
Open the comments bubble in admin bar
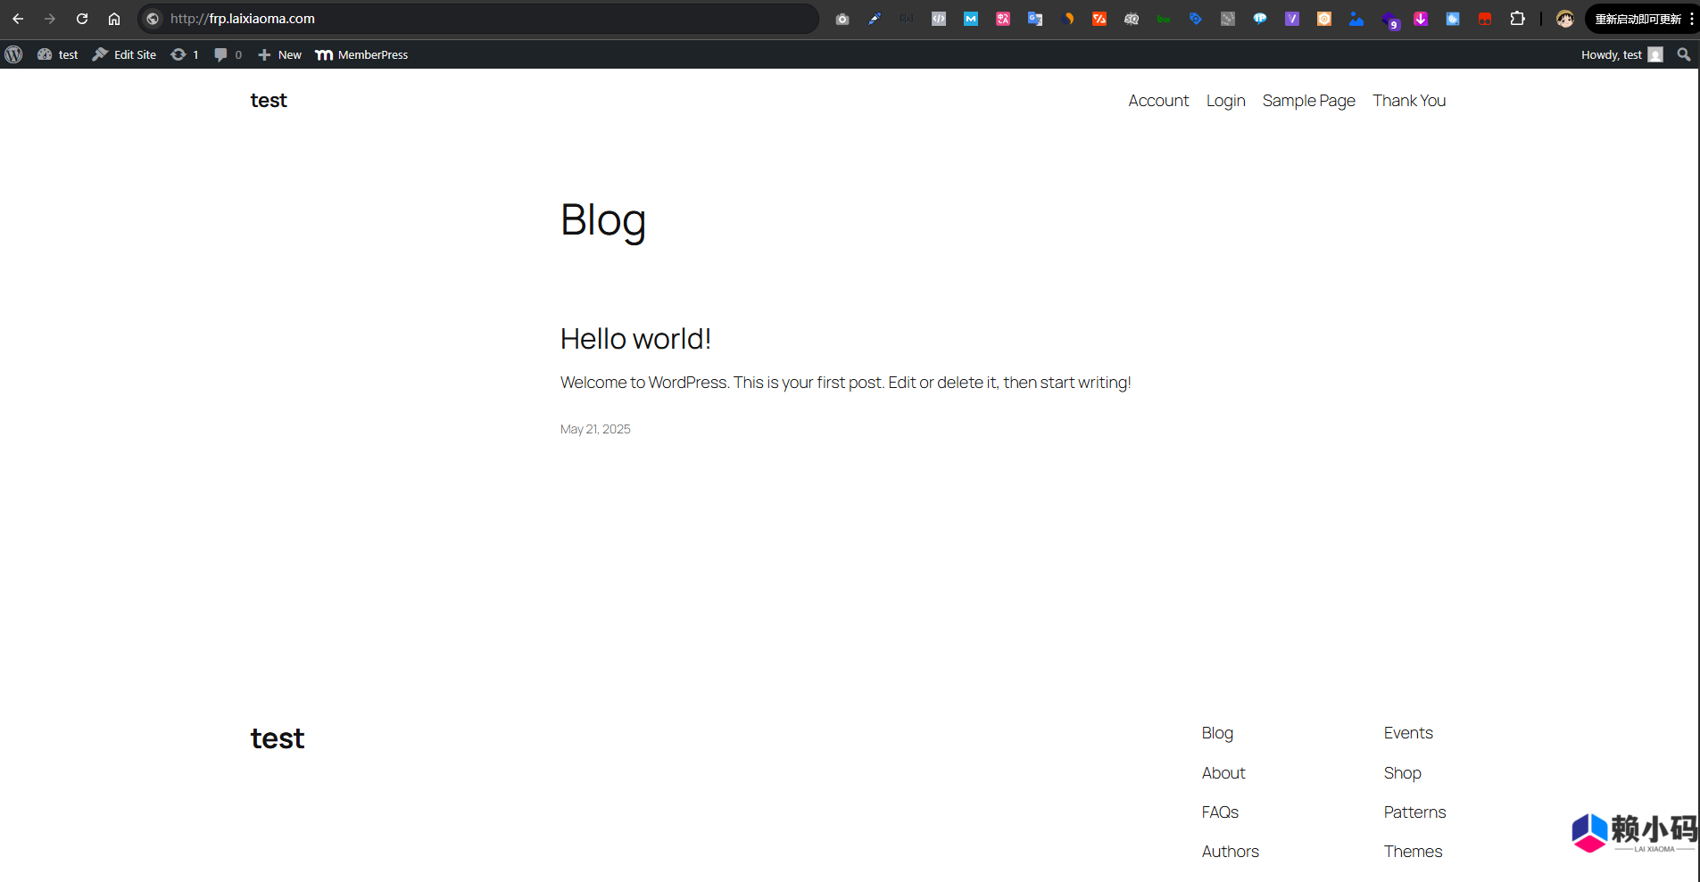coord(228,54)
